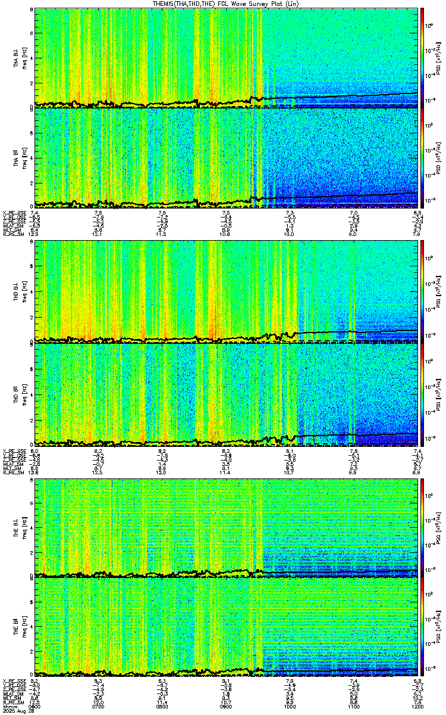Click the X_RE_GSE row label under THA panels

pos(13,212)
